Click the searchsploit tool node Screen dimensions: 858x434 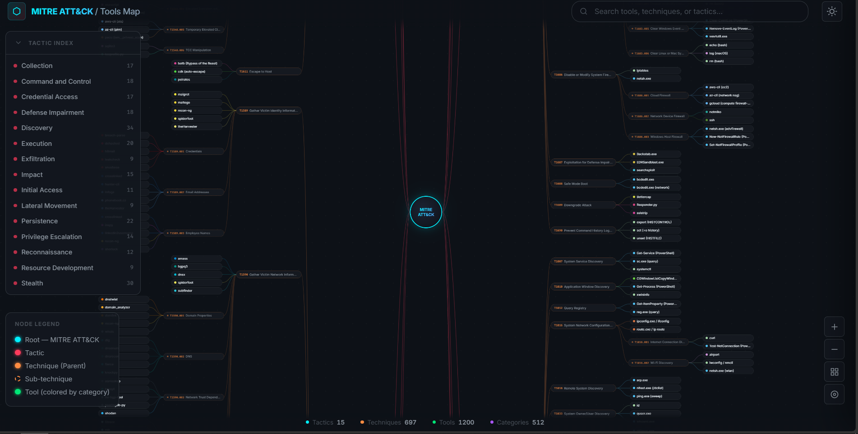pos(656,170)
